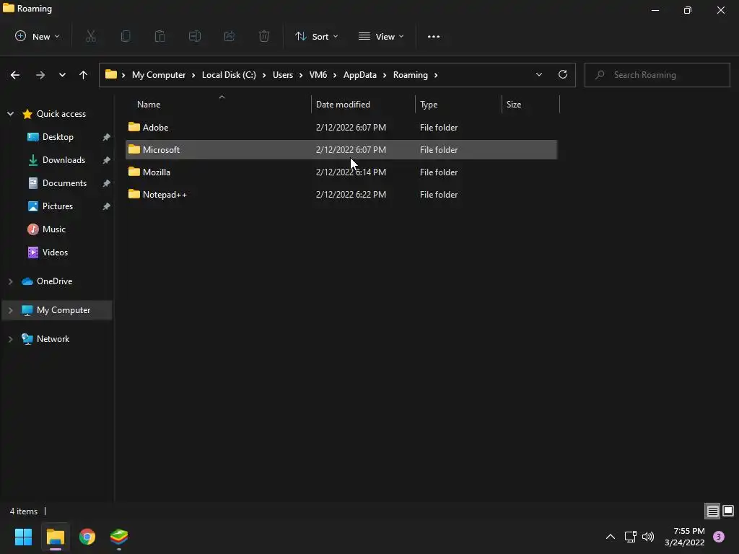Click the Cut scissors icon
739x554 pixels.
(91, 36)
